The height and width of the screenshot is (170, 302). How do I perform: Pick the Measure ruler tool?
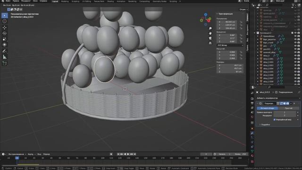(x=5, y=57)
